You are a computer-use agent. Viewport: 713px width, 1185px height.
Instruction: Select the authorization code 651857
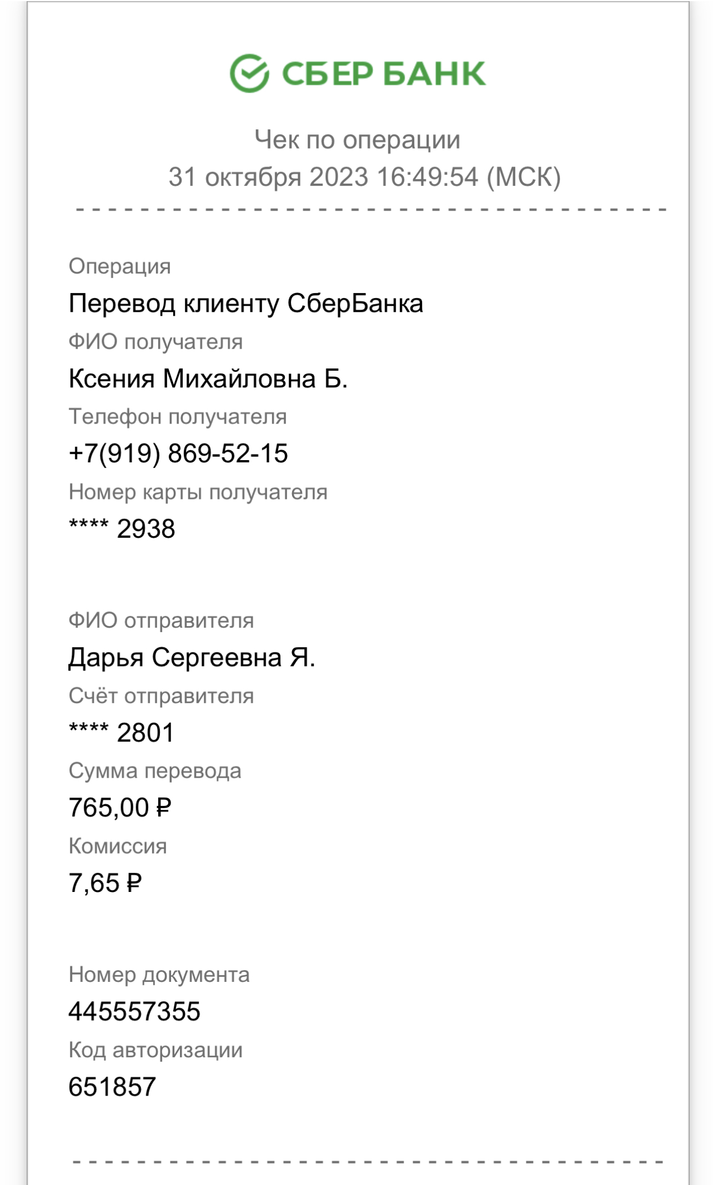112,1087
